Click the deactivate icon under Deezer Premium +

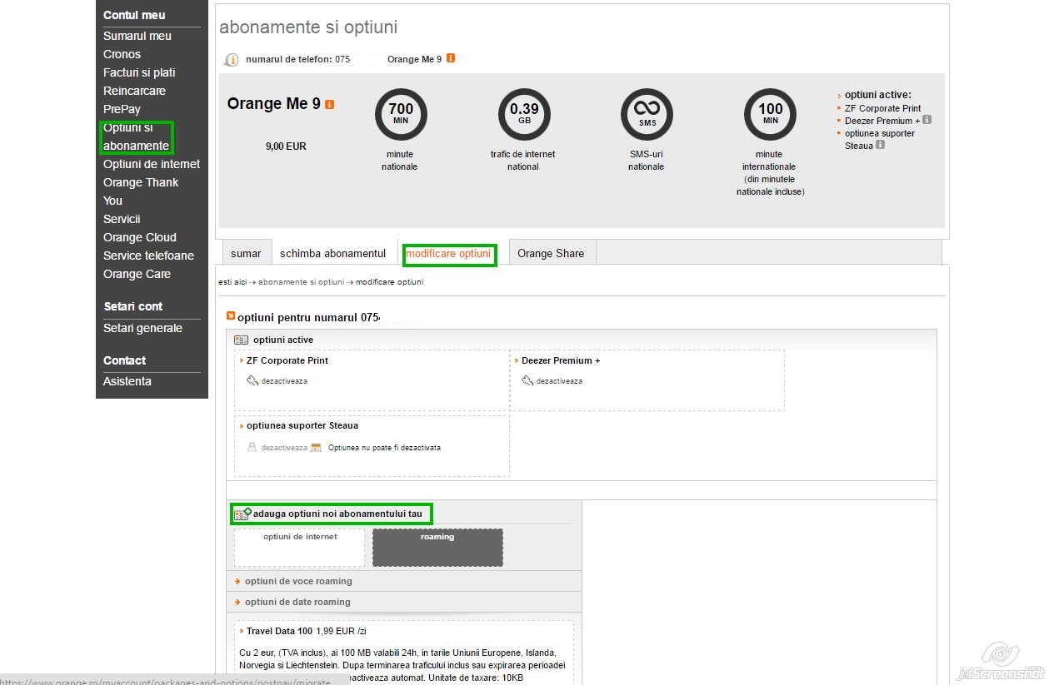coord(527,380)
